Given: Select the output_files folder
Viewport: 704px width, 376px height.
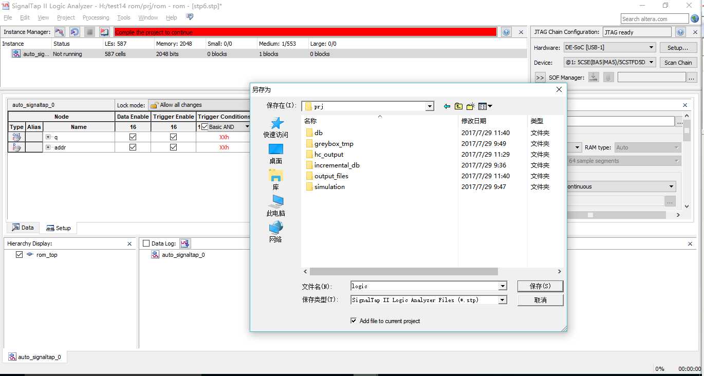Looking at the screenshot, I should coord(331,176).
